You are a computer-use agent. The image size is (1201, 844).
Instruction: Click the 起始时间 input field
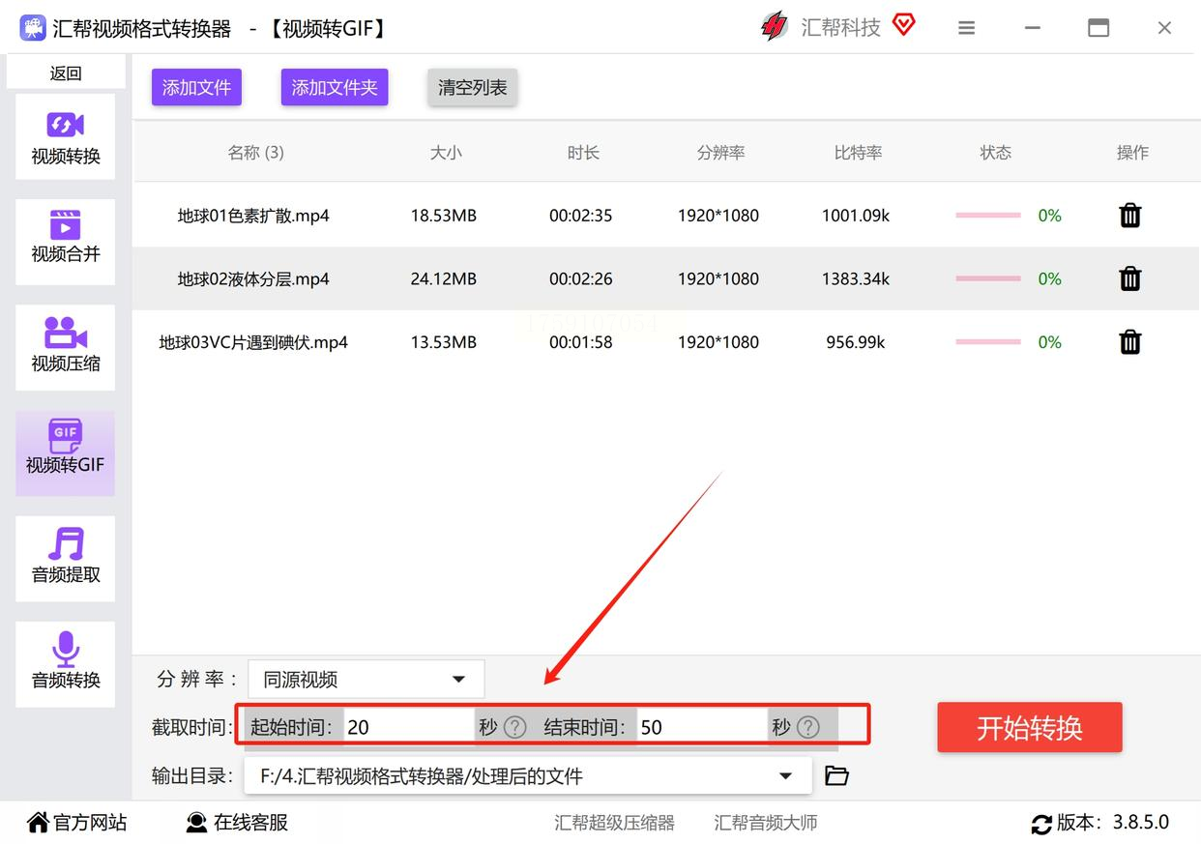click(x=408, y=727)
